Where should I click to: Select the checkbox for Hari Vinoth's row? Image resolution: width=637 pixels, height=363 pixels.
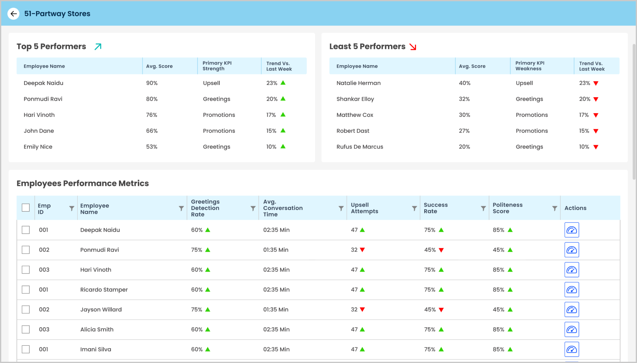(25, 269)
